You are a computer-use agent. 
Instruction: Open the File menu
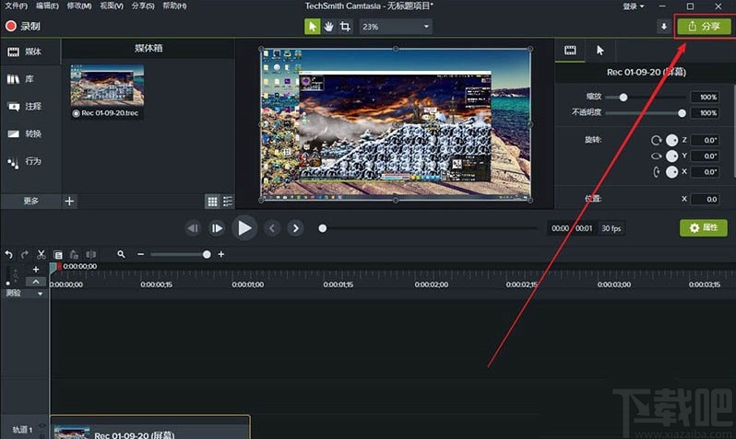click(16, 6)
